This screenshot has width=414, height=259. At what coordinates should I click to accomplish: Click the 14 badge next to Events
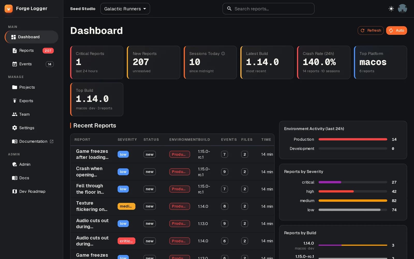click(49, 64)
